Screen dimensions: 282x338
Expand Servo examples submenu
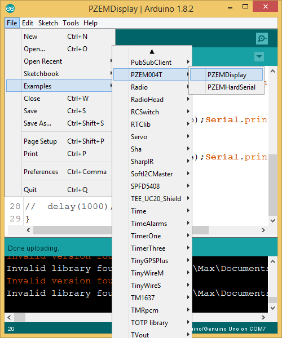click(152, 137)
